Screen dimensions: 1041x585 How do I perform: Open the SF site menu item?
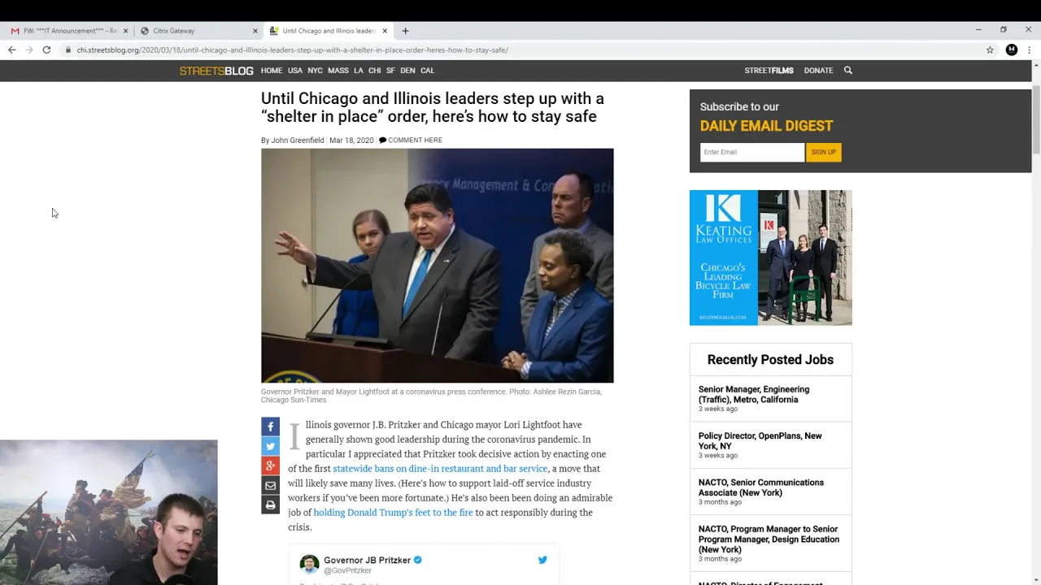(x=390, y=71)
